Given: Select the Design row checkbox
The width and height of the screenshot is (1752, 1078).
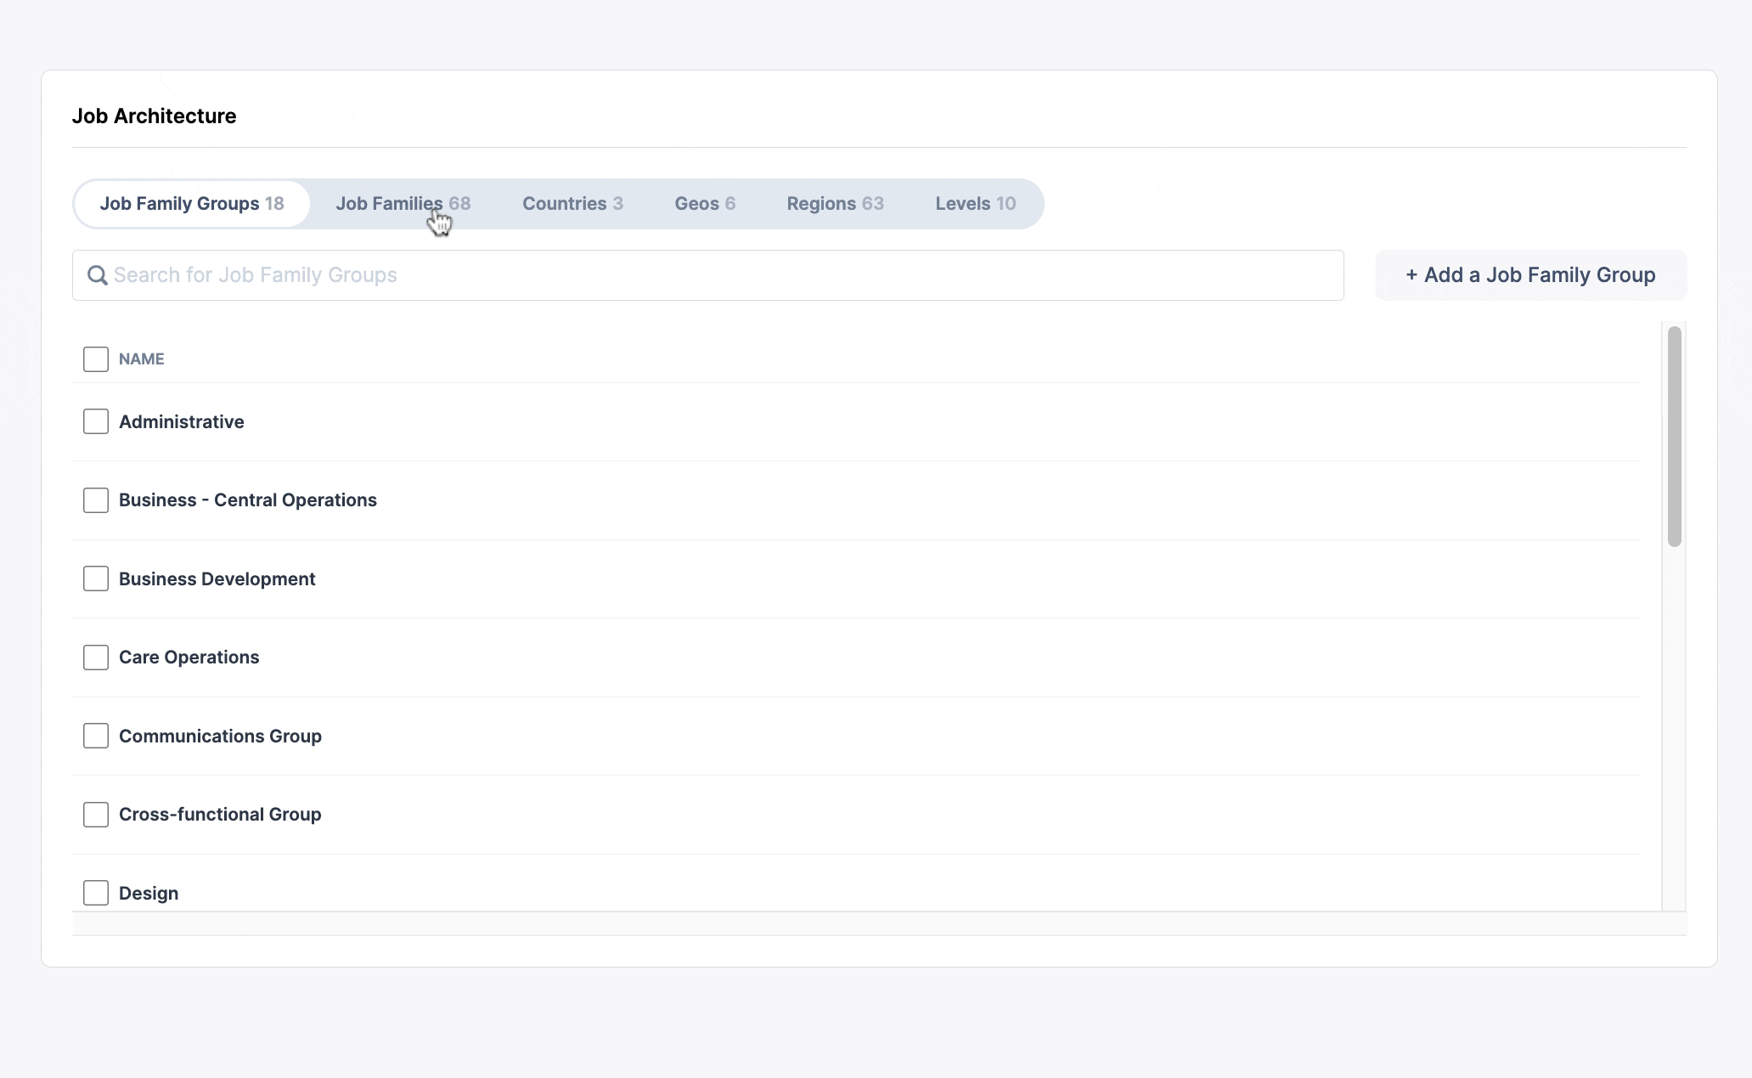Looking at the screenshot, I should point(96,893).
